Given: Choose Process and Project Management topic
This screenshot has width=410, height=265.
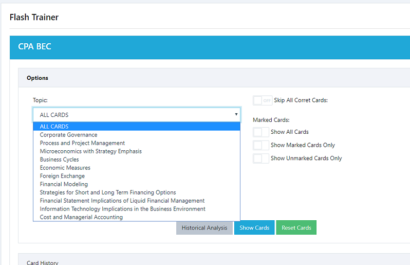Looking at the screenshot, I should coord(137,143).
